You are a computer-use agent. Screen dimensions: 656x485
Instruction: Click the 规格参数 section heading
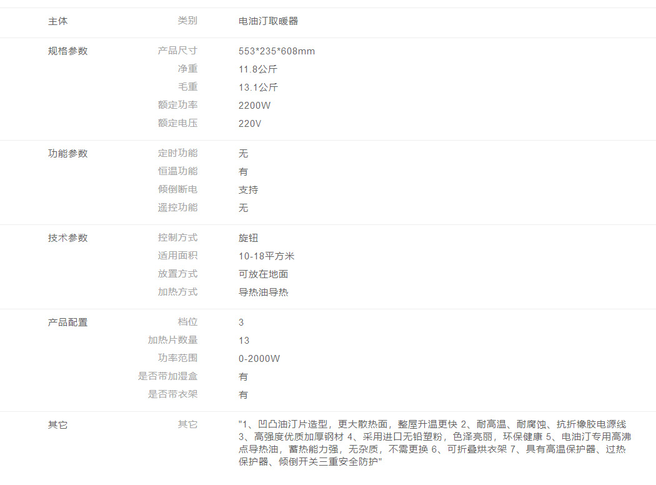[67, 51]
